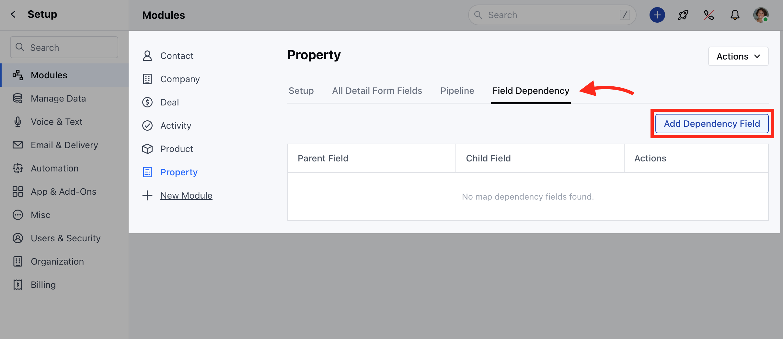Focus the top global Search field
Image resolution: width=783 pixels, height=339 pixels.
tap(552, 15)
